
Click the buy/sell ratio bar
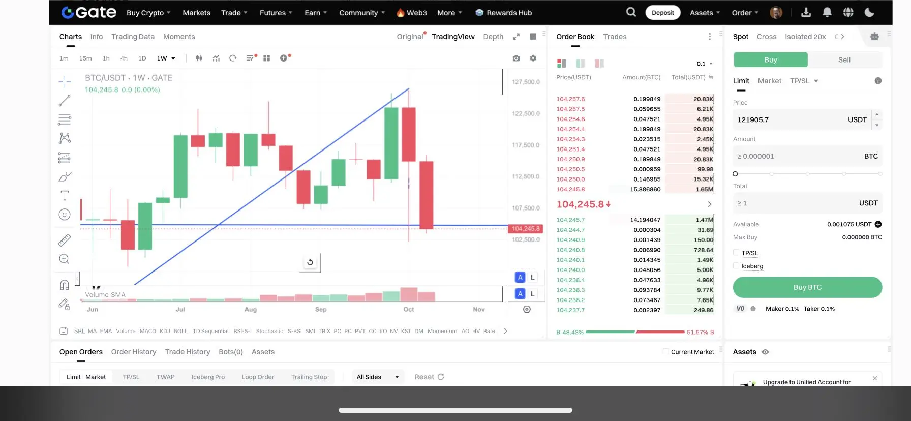(x=635, y=332)
